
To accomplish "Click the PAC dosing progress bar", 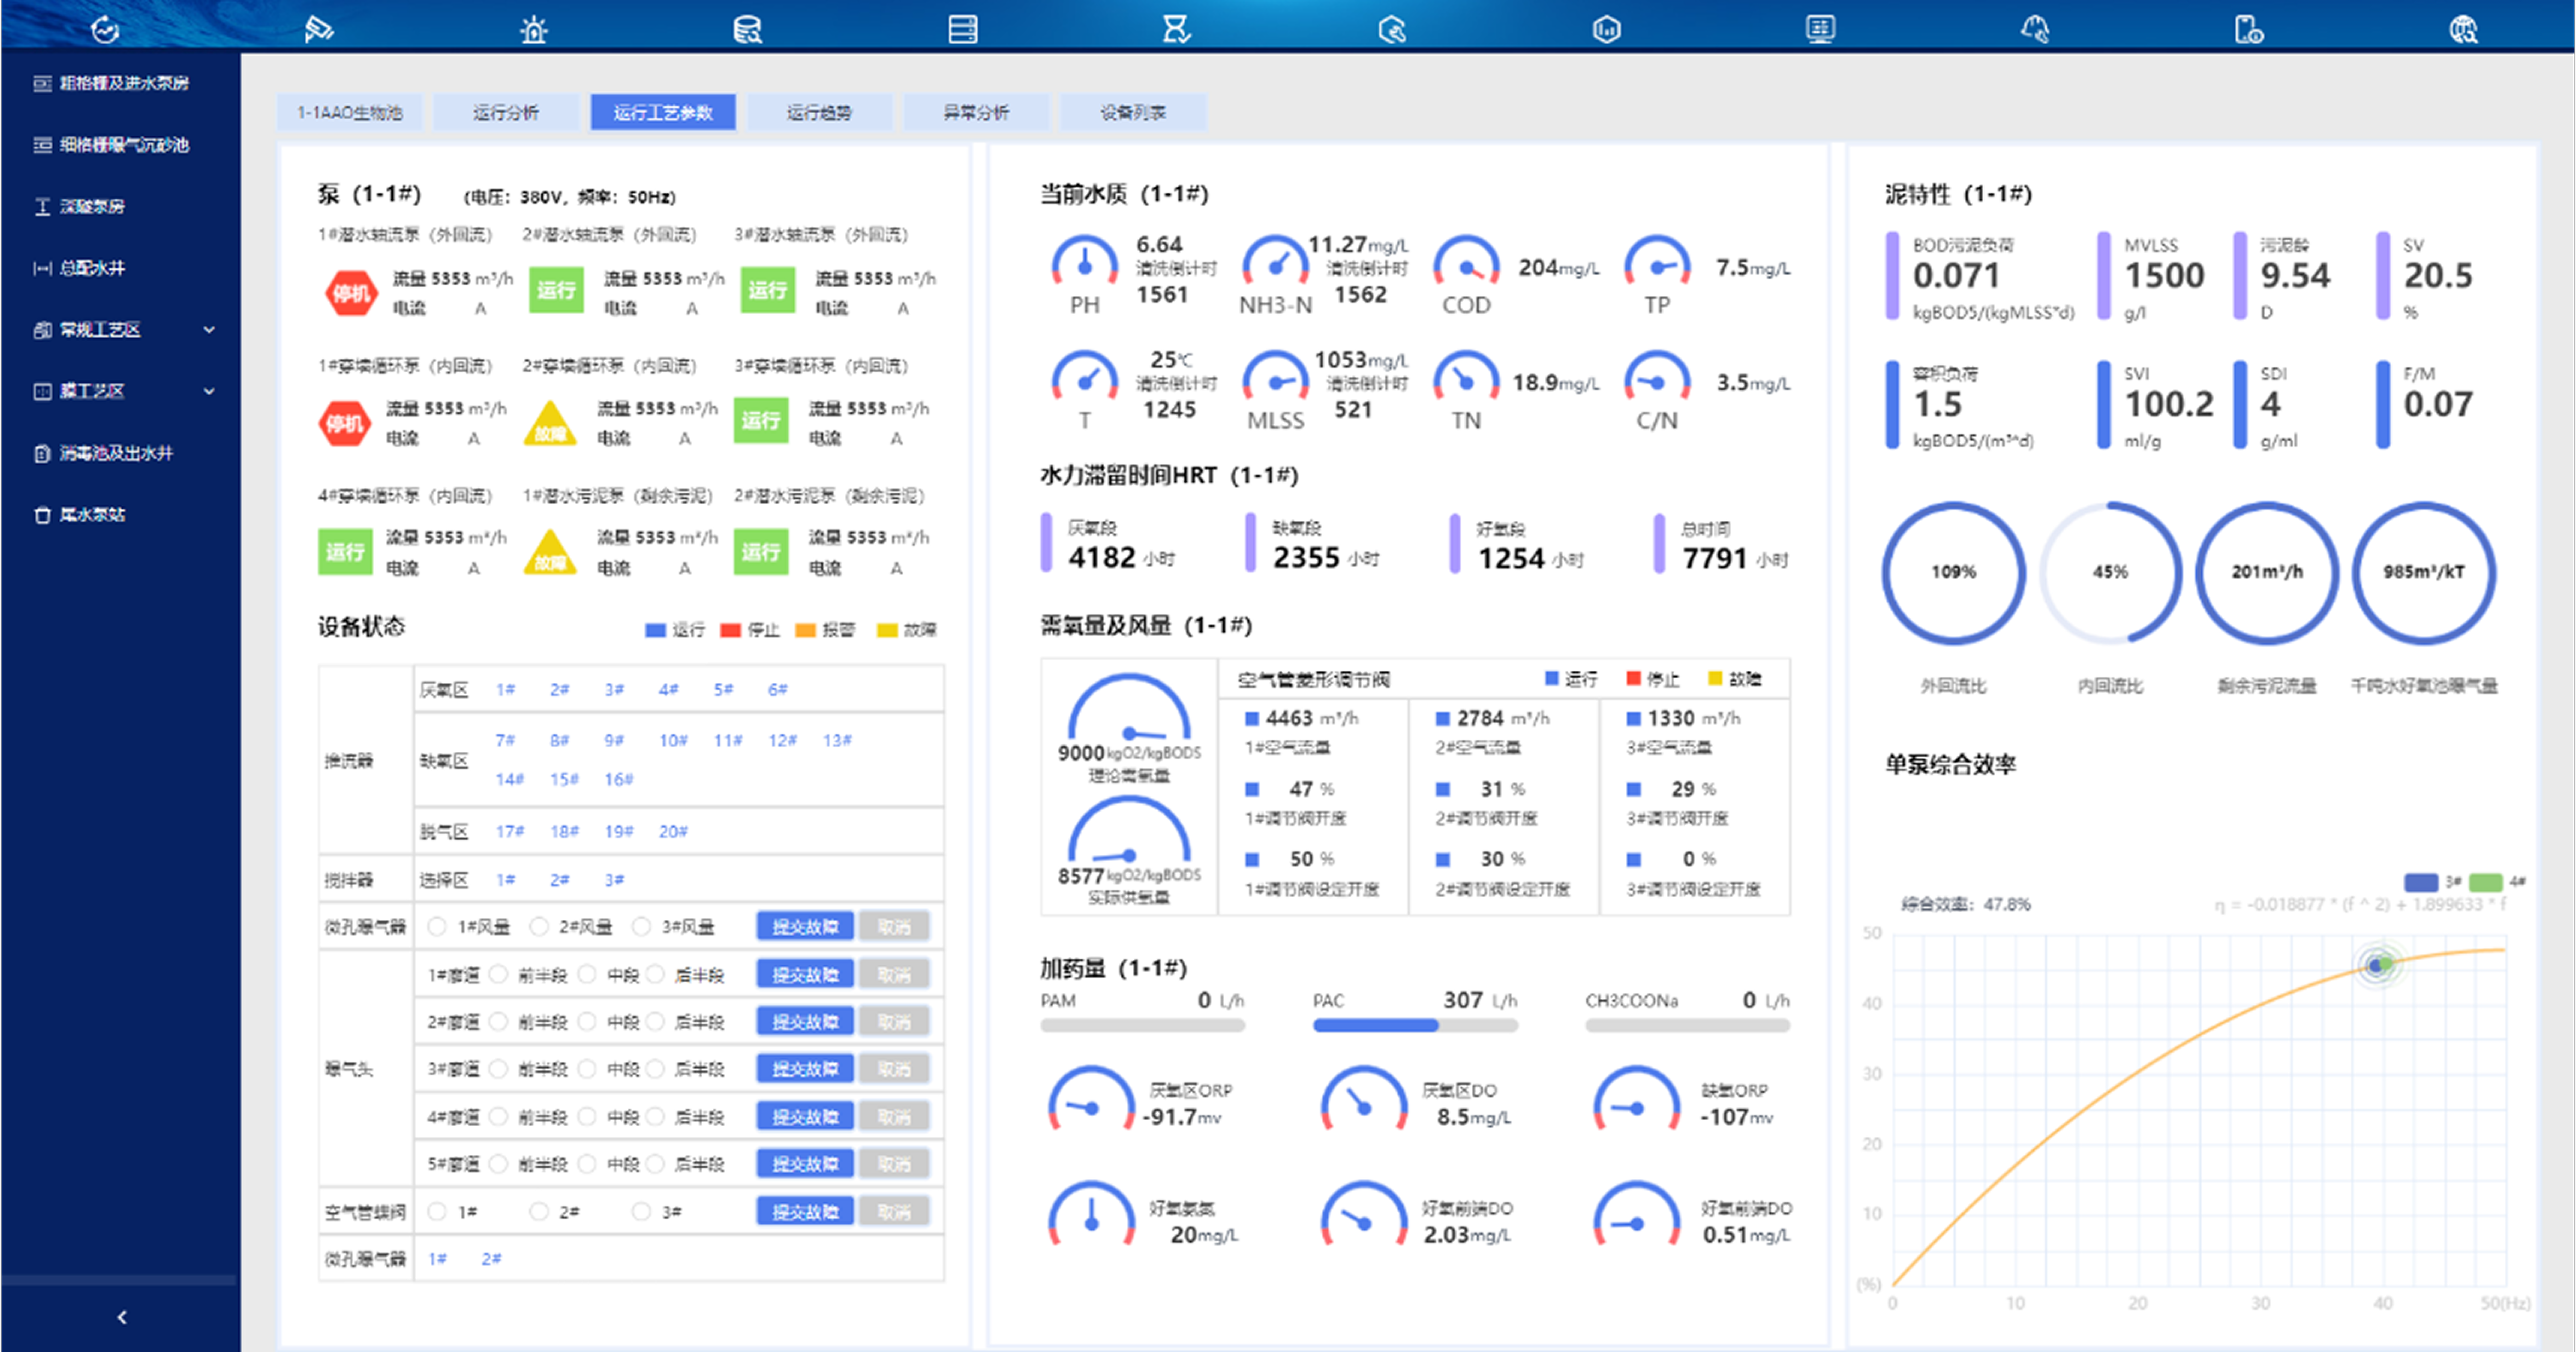I will click(x=1415, y=1025).
